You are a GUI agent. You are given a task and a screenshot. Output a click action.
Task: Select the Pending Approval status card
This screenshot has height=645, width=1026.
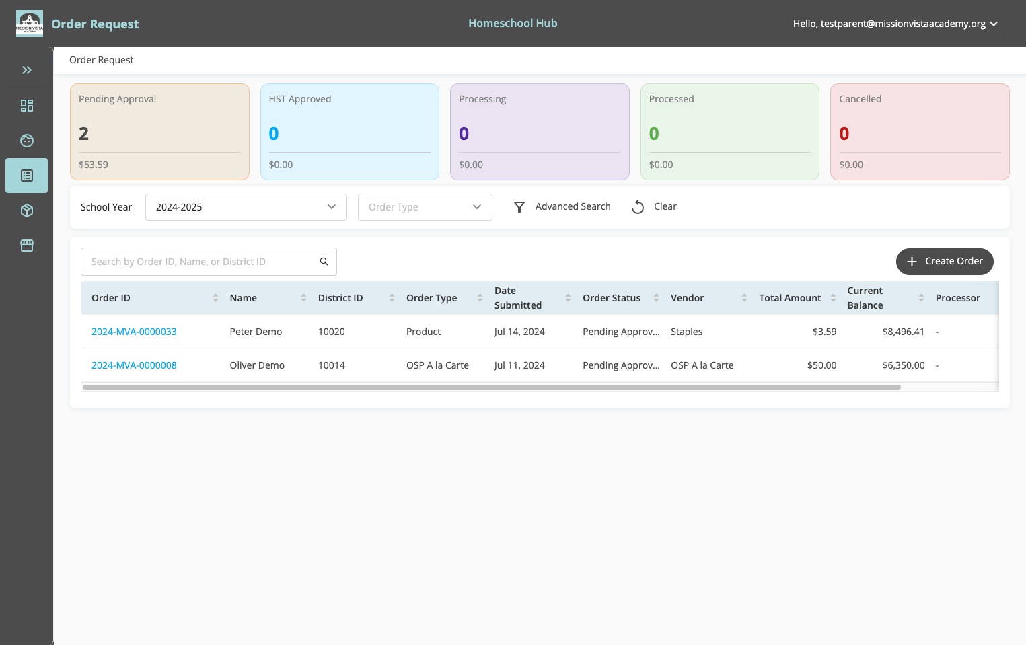pyautogui.click(x=159, y=132)
